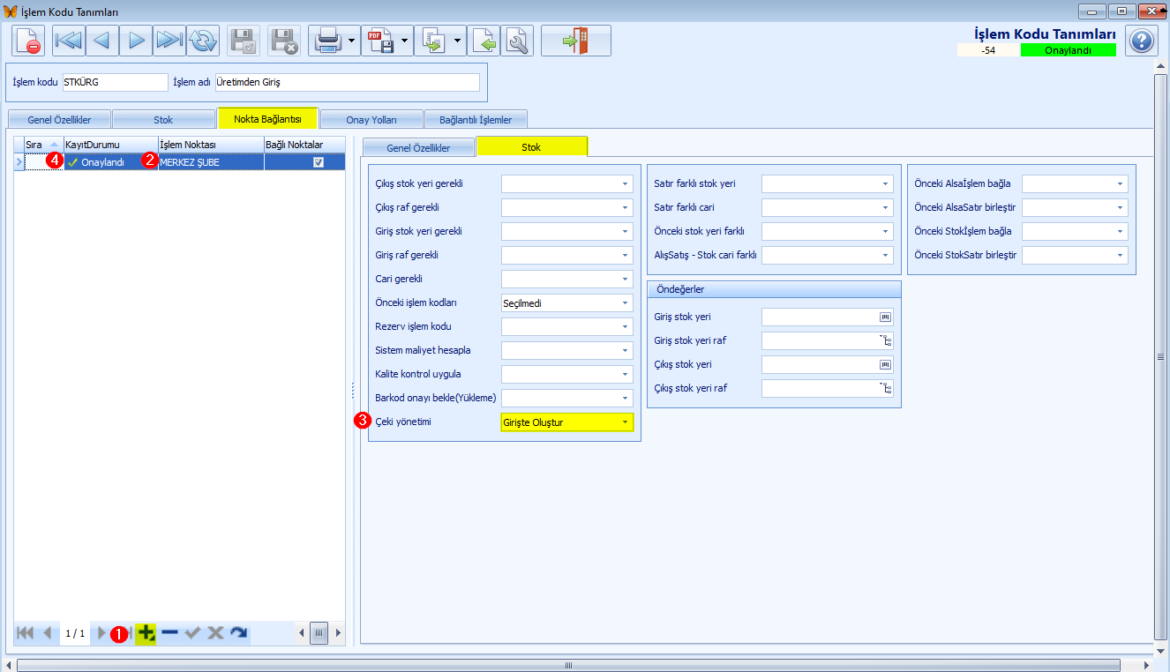Go to first record in main toolbar
This screenshot has height=672, width=1170.
coord(69,41)
